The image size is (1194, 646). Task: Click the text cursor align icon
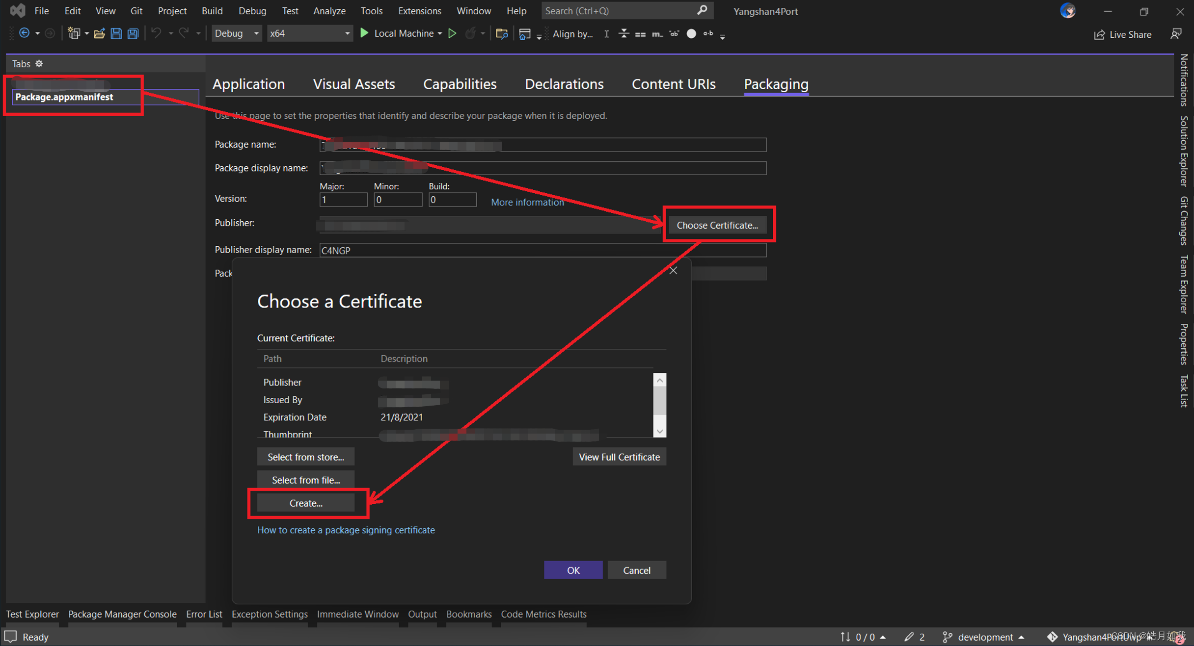click(x=607, y=34)
